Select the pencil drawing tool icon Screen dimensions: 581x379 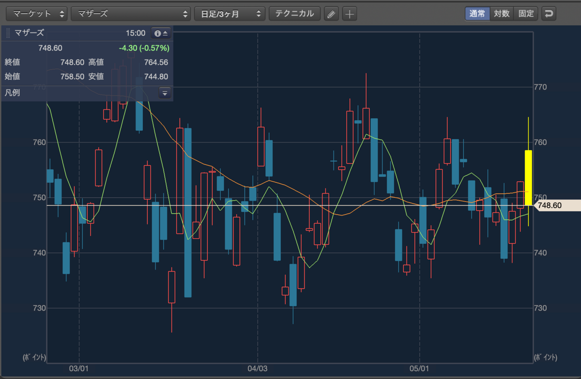coord(331,14)
